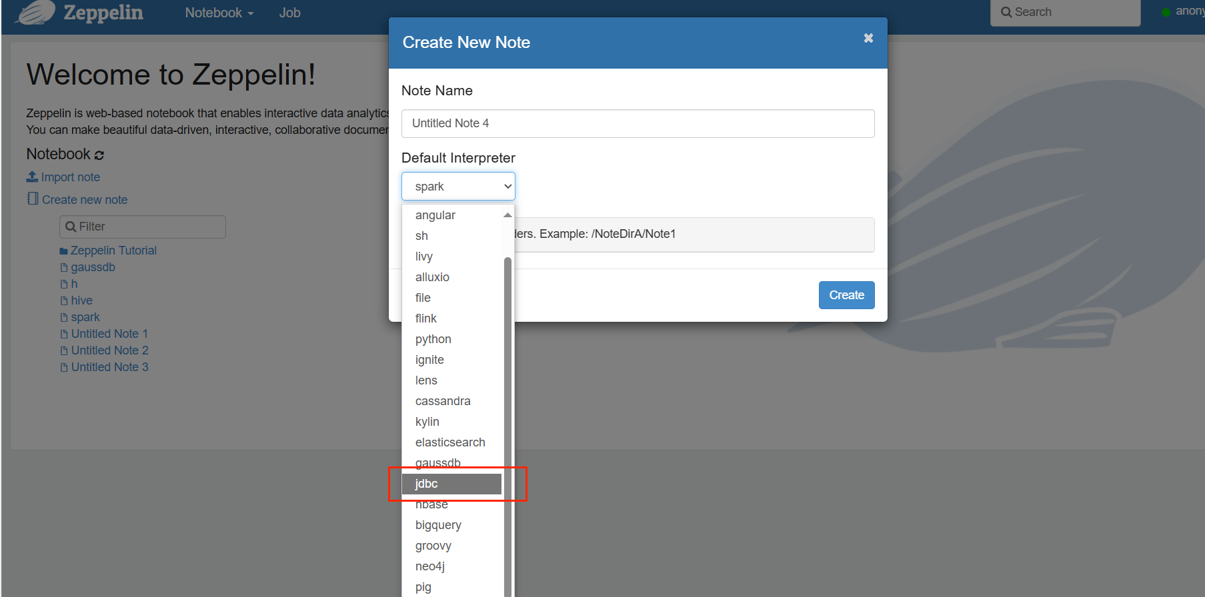1205x597 pixels.
Task: Open Untitled Note 1
Action: pos(109,334)
